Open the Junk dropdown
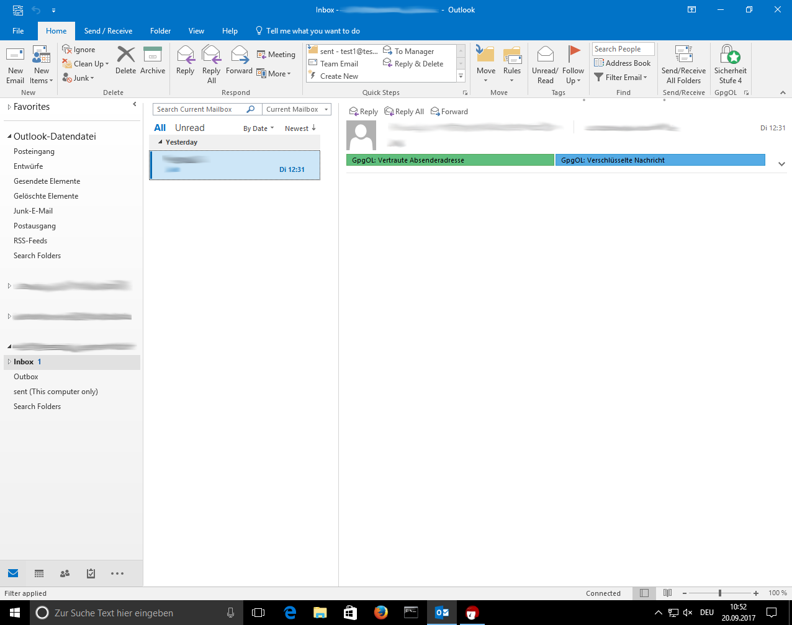The height and width of the screenshot is (625, 792). 78,78
